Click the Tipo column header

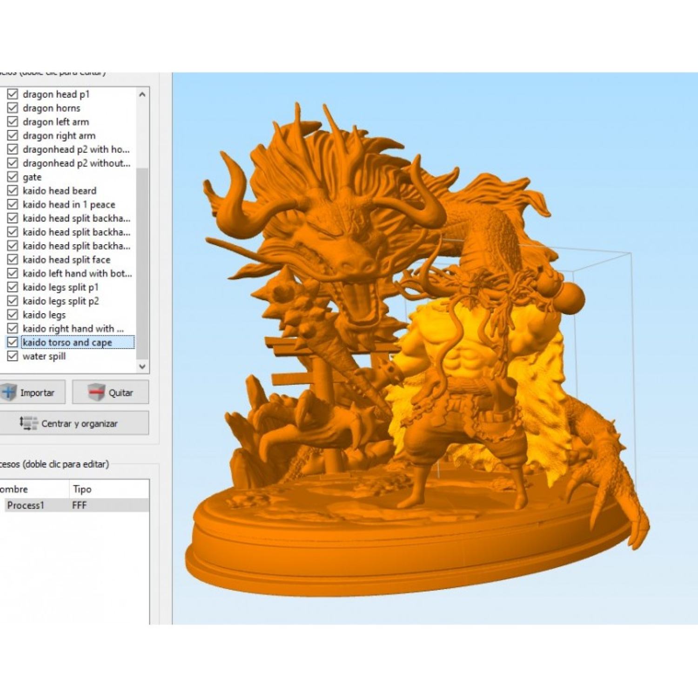82,489
